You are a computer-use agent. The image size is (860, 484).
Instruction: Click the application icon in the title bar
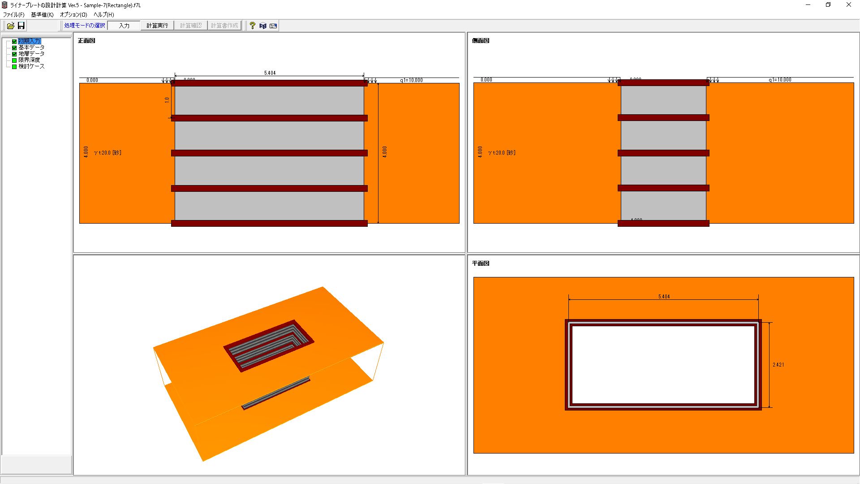point(4,5)
